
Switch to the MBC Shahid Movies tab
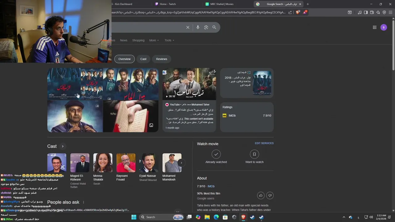222,4
